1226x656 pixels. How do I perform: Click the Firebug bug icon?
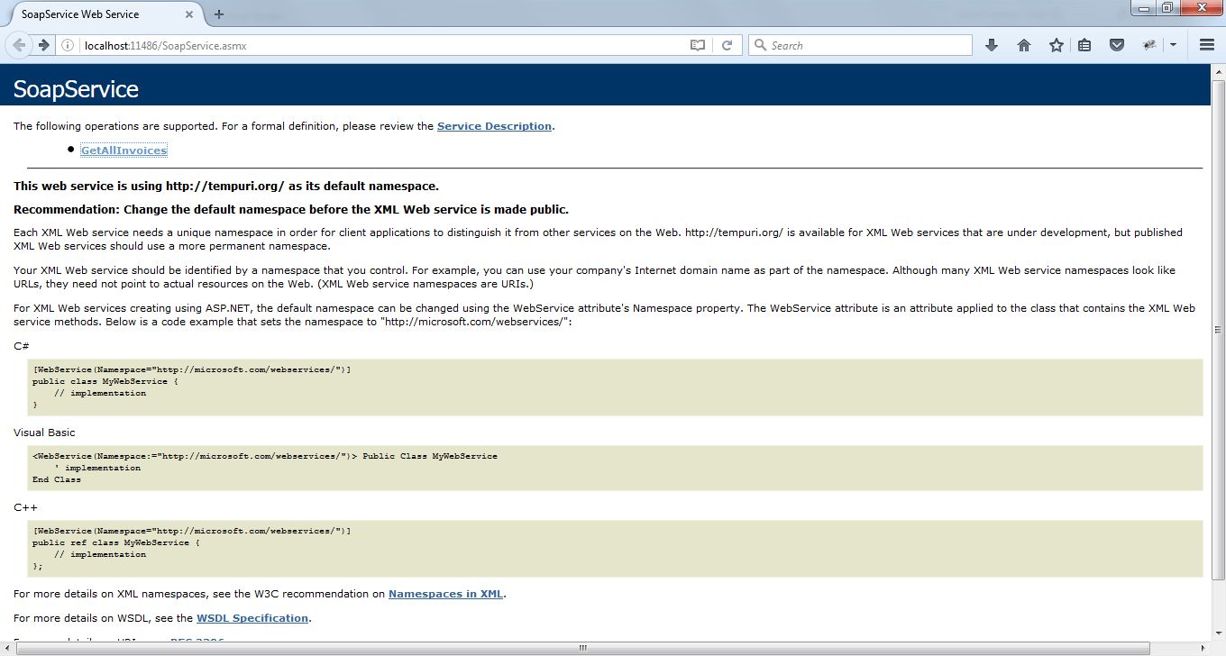pos(1149,45)
